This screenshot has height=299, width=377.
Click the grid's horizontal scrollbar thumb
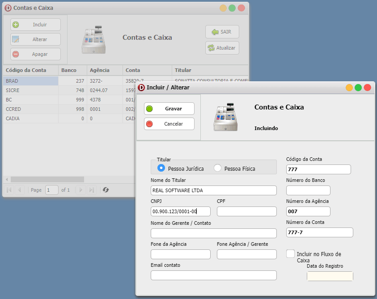(47, 179)
